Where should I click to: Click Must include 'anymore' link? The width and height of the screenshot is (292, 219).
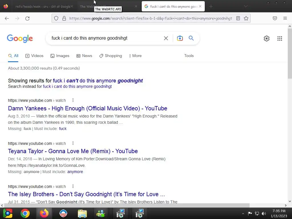pyautogui.click(x=75, y=172)
